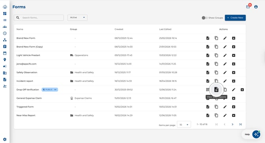Edit the Safety Observation form
This screenshot has height=143, width=265.
point(225,72)
